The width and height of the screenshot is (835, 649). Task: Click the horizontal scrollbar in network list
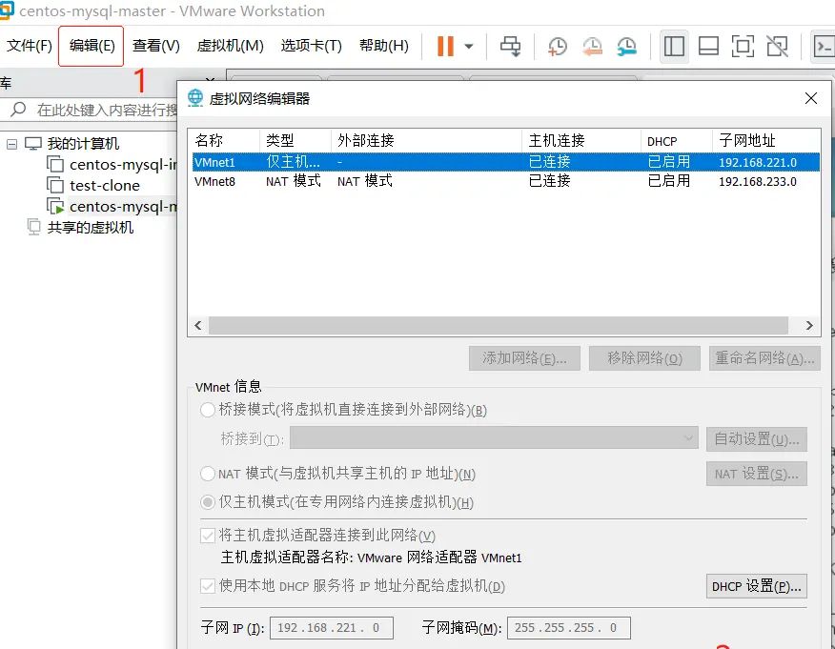(x=505, y=325)
